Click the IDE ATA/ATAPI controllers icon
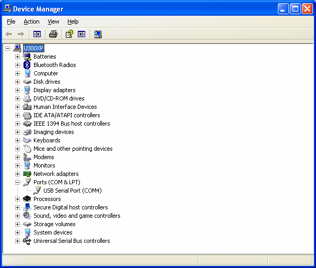316x268 pixels. [27, 115]
